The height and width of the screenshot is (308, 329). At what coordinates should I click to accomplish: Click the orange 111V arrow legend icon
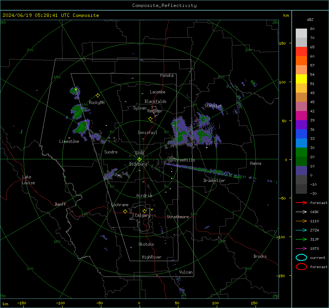pyautogui.click(x=301, y=221)
